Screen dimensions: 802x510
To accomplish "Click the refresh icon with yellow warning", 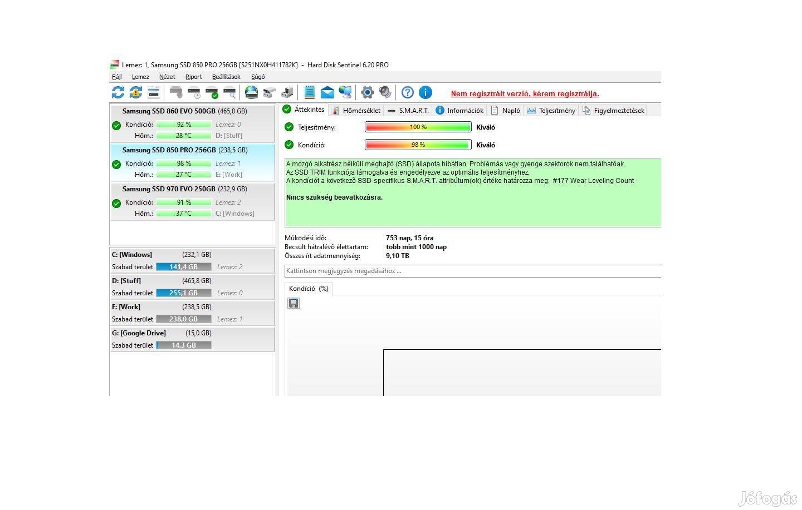I will pyautogui.click(x=136, y=92).
